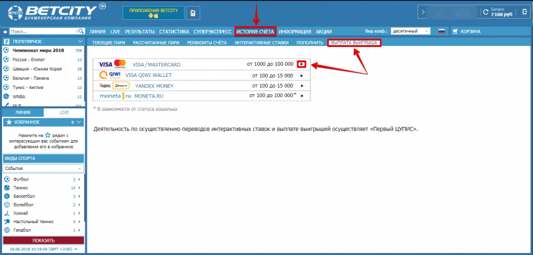Collapse the Избранное section chevron
Image resolution: width=533 pixels, height=255 pixels.
click(x=79, y=122)
